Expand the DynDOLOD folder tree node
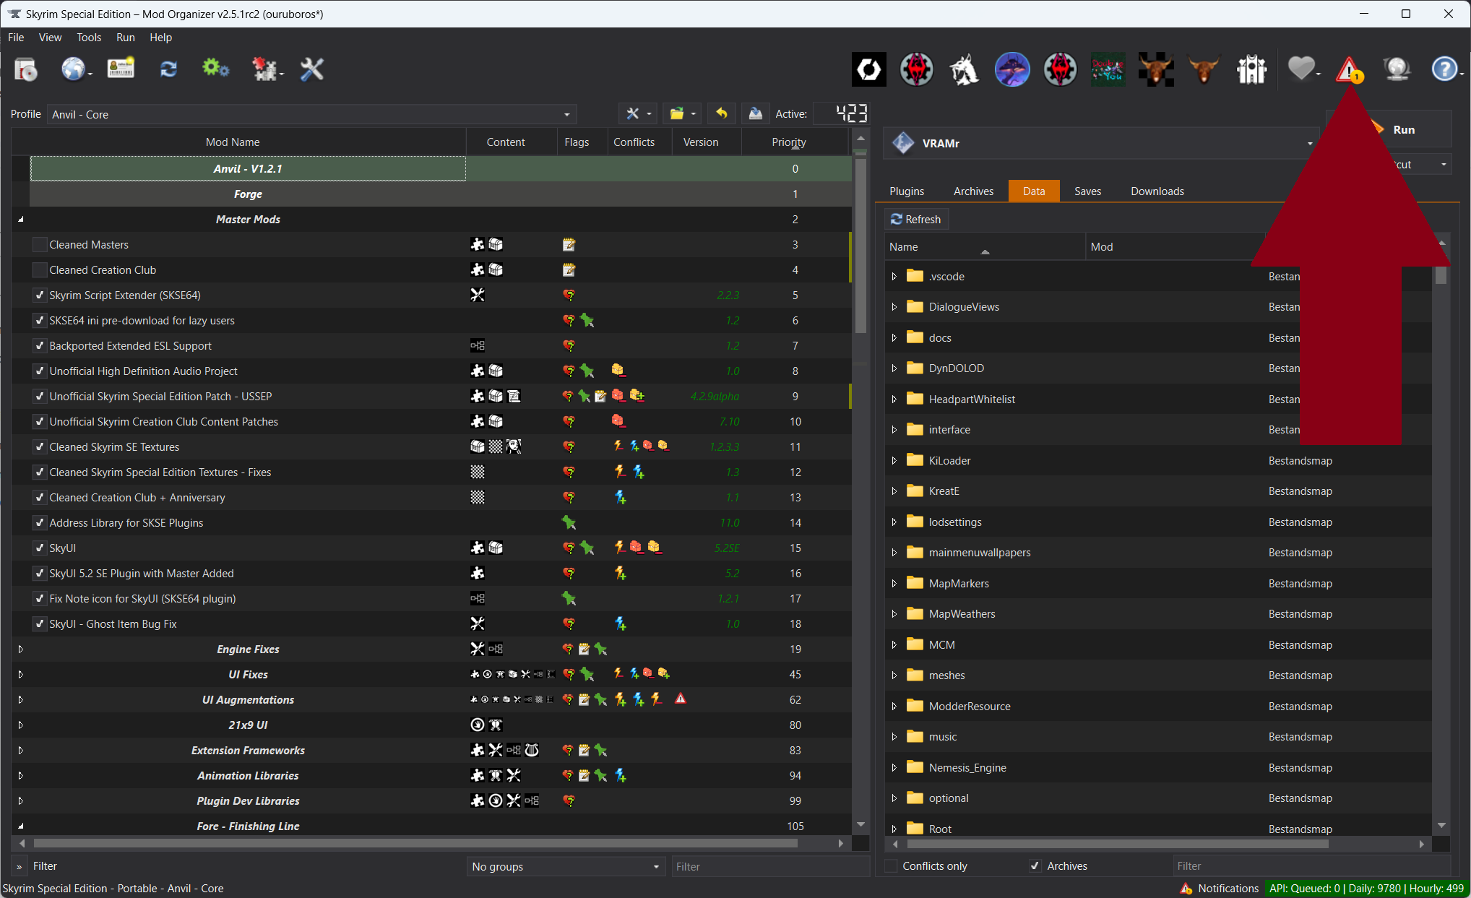The width and height of the screenshot is (1471, 898). click(894, 368)
